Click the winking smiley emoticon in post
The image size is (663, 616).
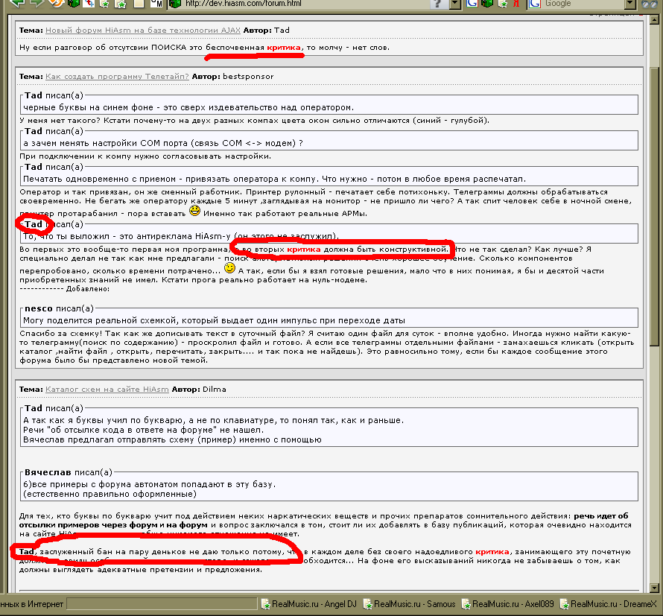(x=194, y=212)
